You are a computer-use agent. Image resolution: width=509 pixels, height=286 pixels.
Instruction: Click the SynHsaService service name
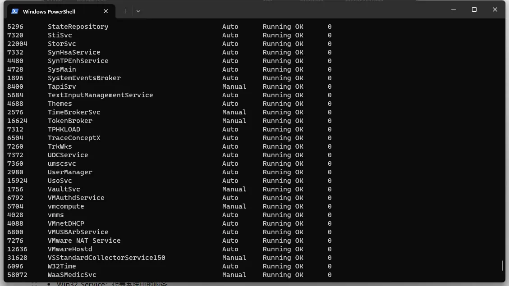pyautogui.click(x=74, y=52)
